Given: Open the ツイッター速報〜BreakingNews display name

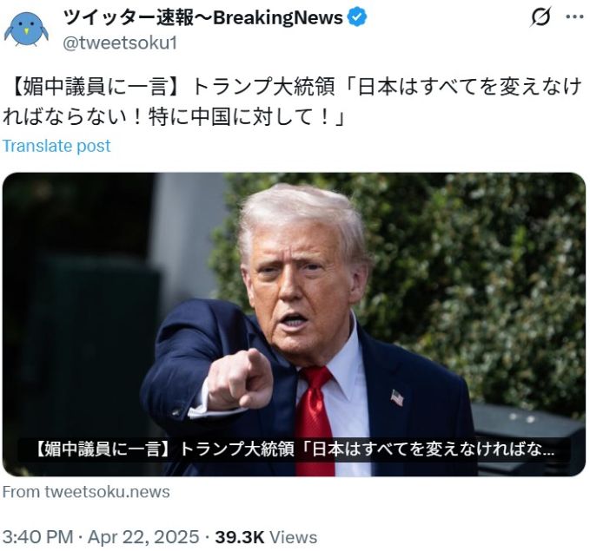Looking at the screenshot, I should [203, 17].
